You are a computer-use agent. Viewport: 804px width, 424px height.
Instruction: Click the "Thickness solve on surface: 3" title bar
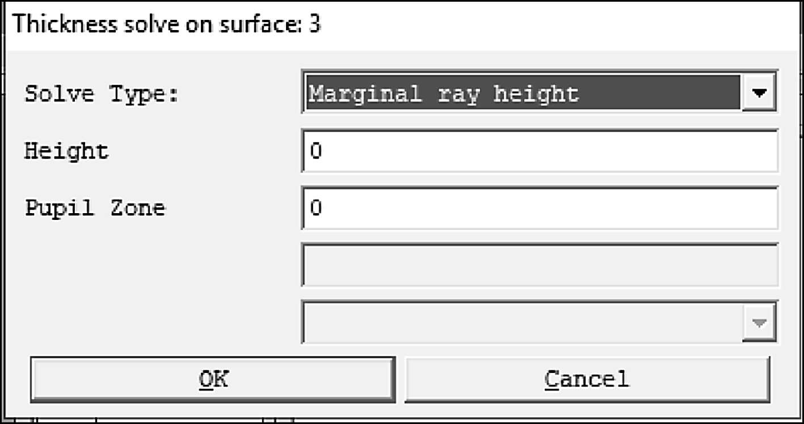167,25
